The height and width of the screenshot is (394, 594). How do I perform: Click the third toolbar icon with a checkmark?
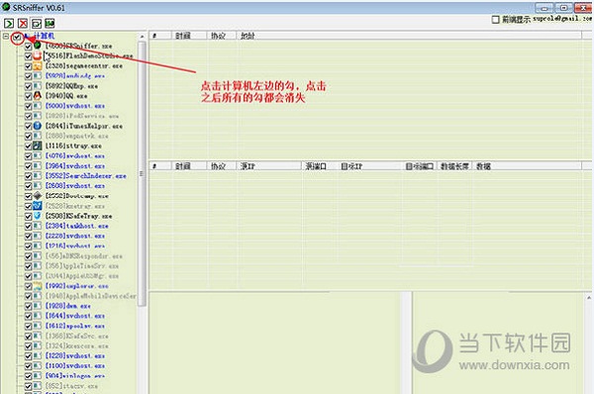click(x=37, y=24)
